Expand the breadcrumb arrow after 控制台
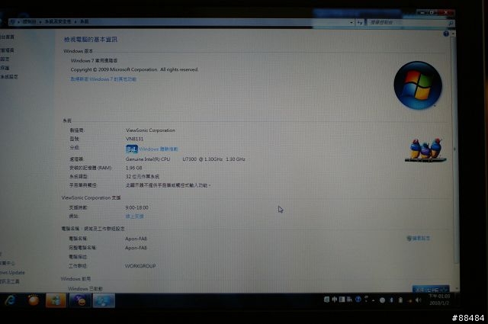 (x=40, y=22)
